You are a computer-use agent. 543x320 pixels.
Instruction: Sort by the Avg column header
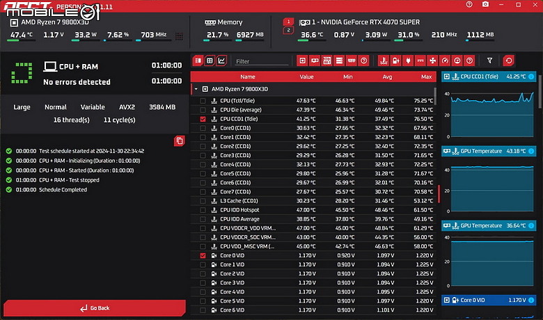pyautogui.click(x=387, y=77)
